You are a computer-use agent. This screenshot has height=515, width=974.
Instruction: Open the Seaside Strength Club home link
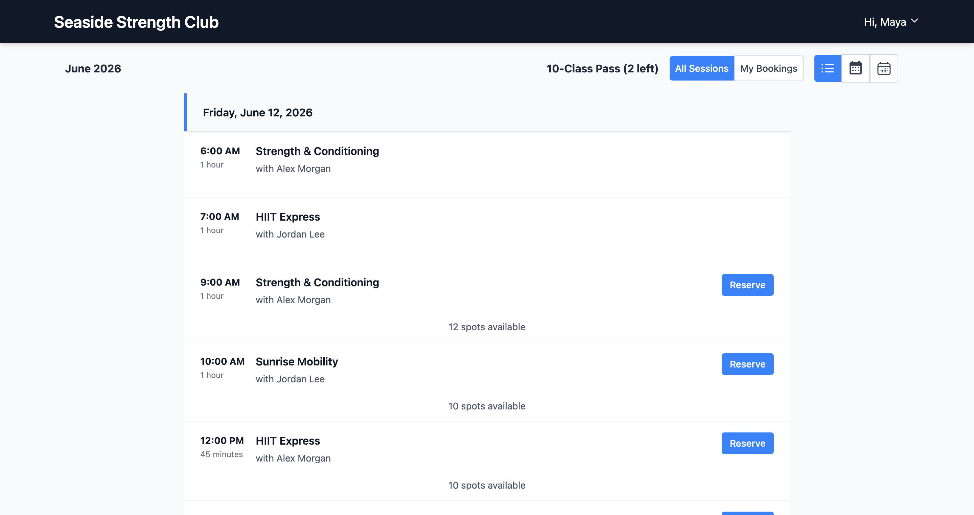(136, 22)
